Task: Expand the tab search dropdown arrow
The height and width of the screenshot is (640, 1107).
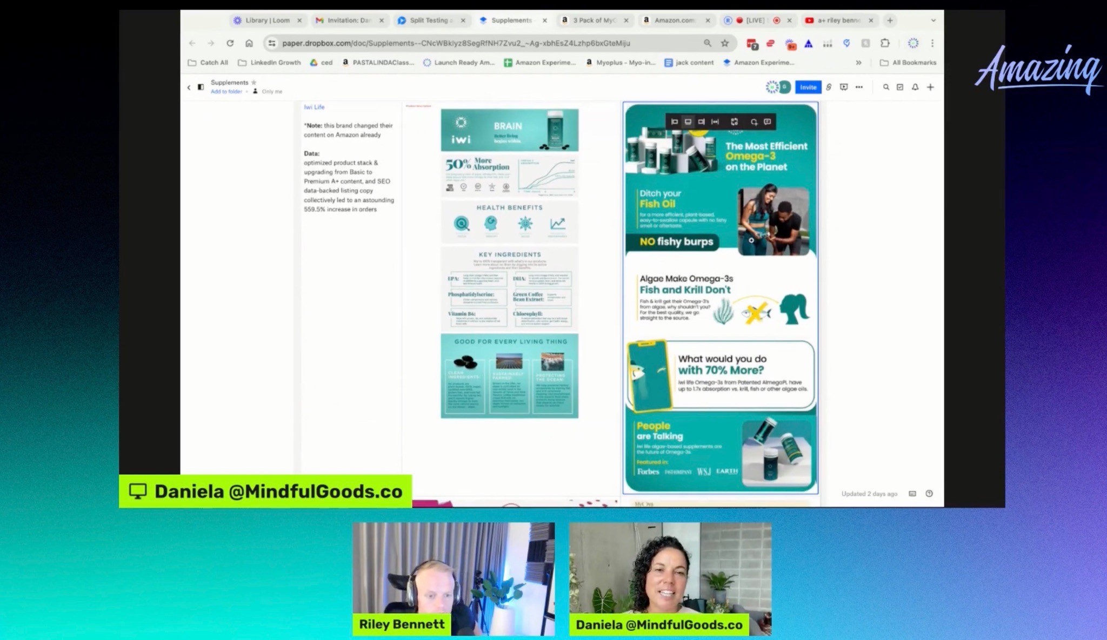Action: click(933, 21)
